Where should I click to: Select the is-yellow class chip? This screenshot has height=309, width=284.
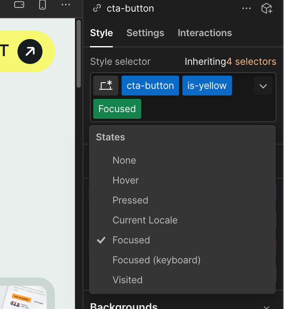point(207,86)
